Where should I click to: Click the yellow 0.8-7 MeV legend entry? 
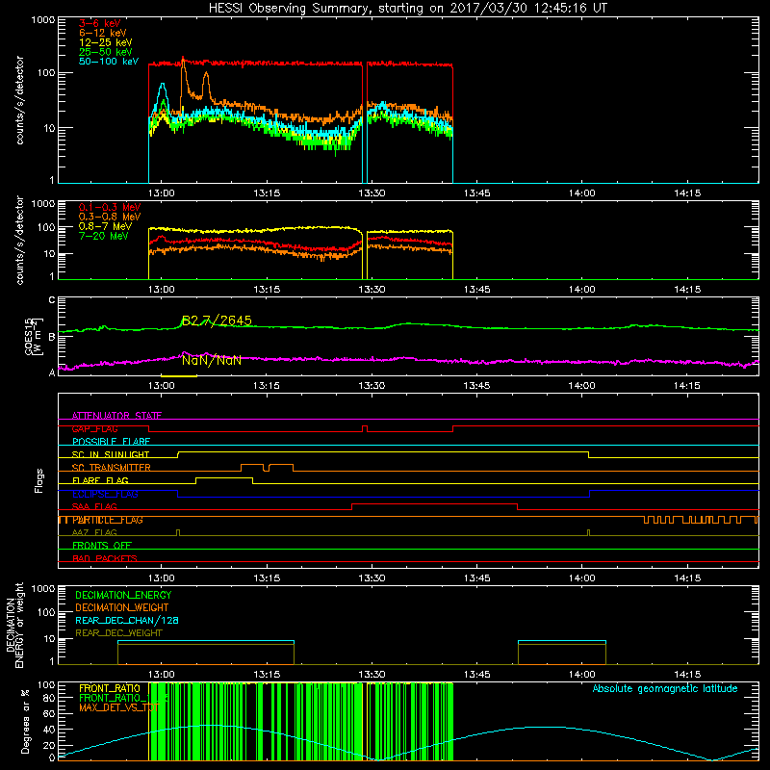click(x=106, y=226)
